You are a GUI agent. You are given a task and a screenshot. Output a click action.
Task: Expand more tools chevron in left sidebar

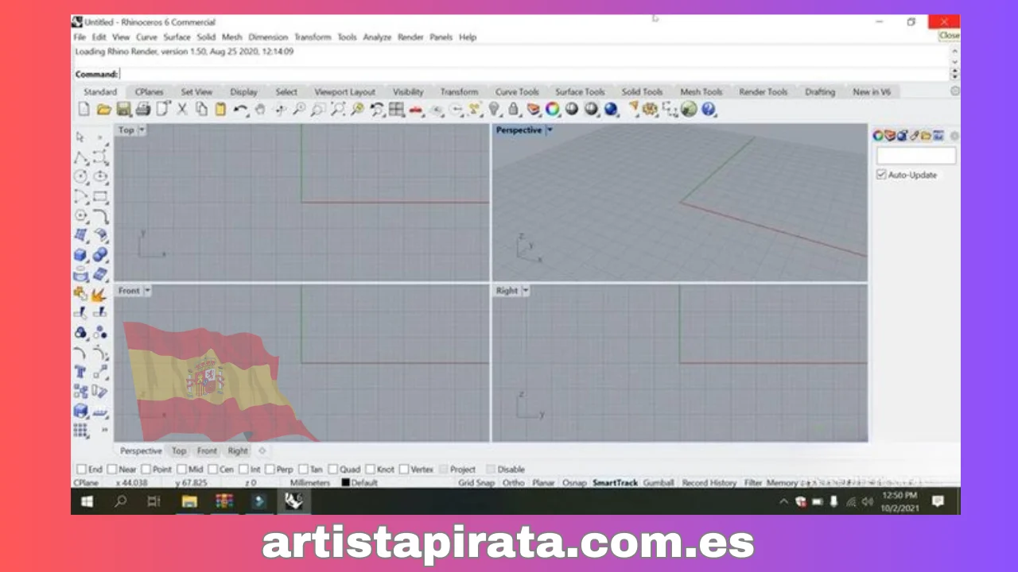click(103, 430)
